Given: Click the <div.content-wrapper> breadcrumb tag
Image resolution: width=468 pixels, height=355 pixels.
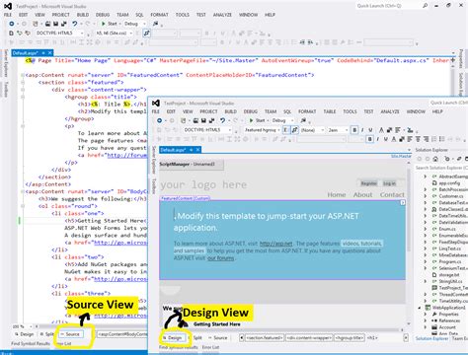Looking at the screenshot, I should tap(309, 338).
